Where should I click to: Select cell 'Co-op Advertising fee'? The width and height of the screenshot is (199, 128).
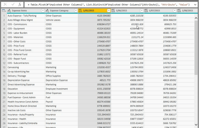[26, 72]
